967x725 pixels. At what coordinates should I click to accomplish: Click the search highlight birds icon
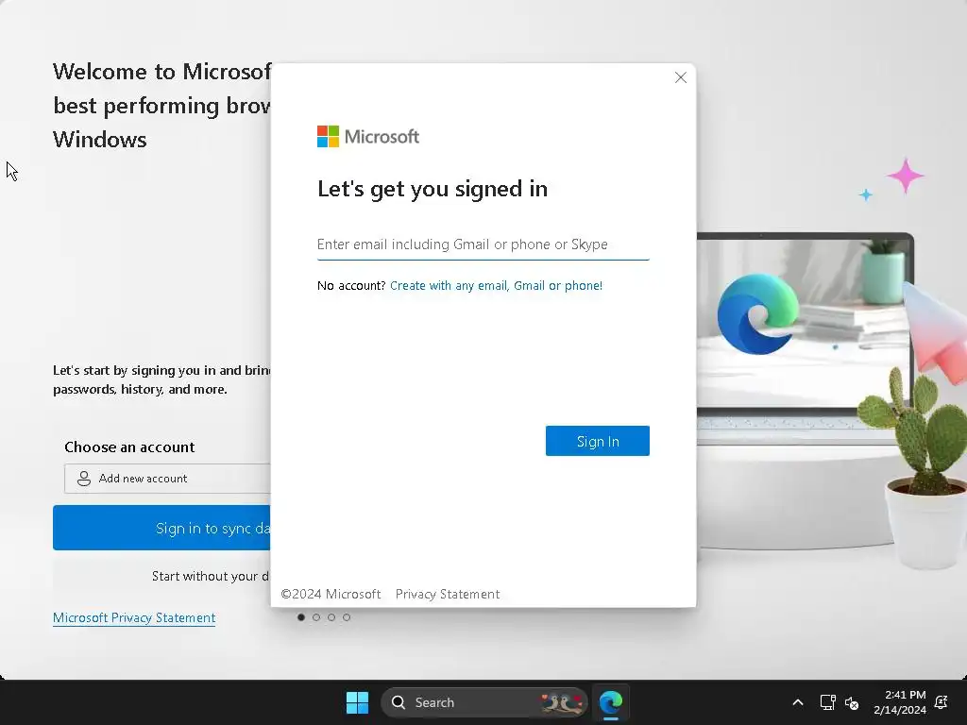(561, 702)
